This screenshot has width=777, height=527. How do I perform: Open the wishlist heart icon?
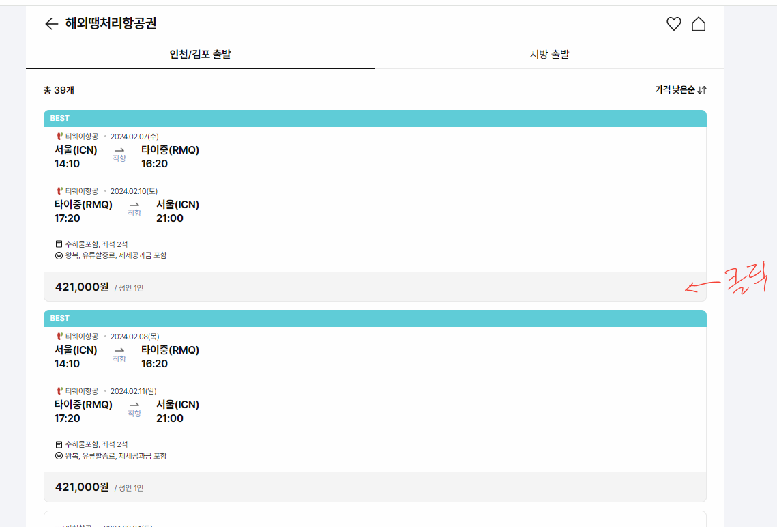pos(674,23)
